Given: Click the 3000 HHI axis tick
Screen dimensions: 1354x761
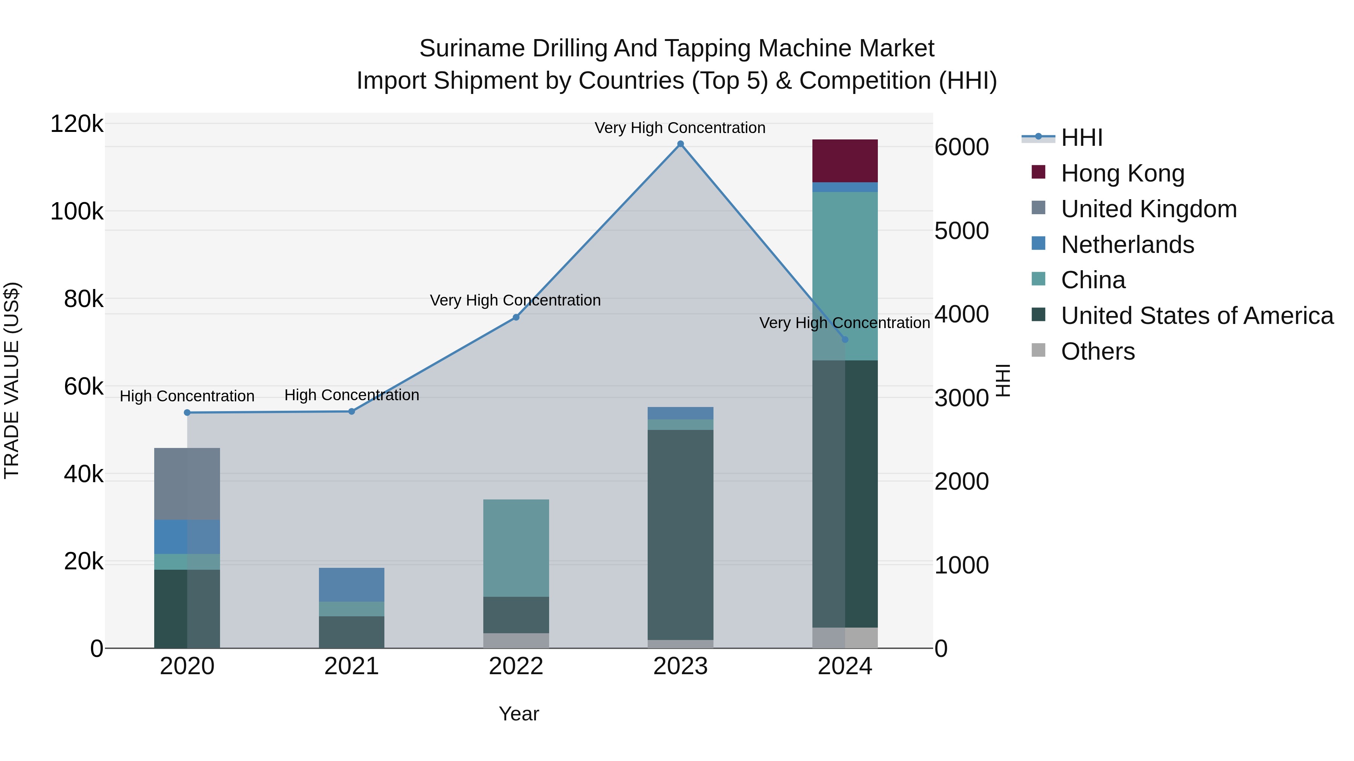Looking at the screenshot, I should coord(962,398).
